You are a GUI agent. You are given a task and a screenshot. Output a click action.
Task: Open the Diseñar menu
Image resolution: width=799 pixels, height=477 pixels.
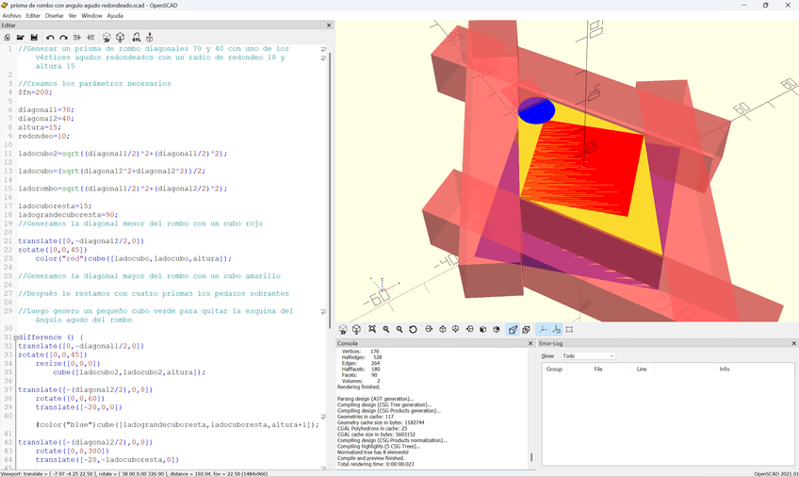(x=54, y=16)
